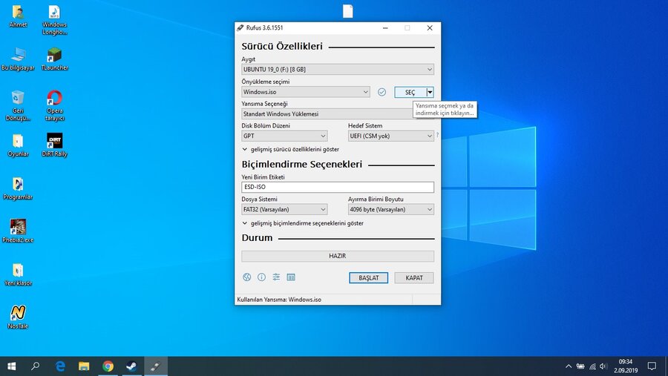This screenshot has width=668, height=376.
Task: Click the arrow next to SEÇ button
Action: (x=430, y=92)
